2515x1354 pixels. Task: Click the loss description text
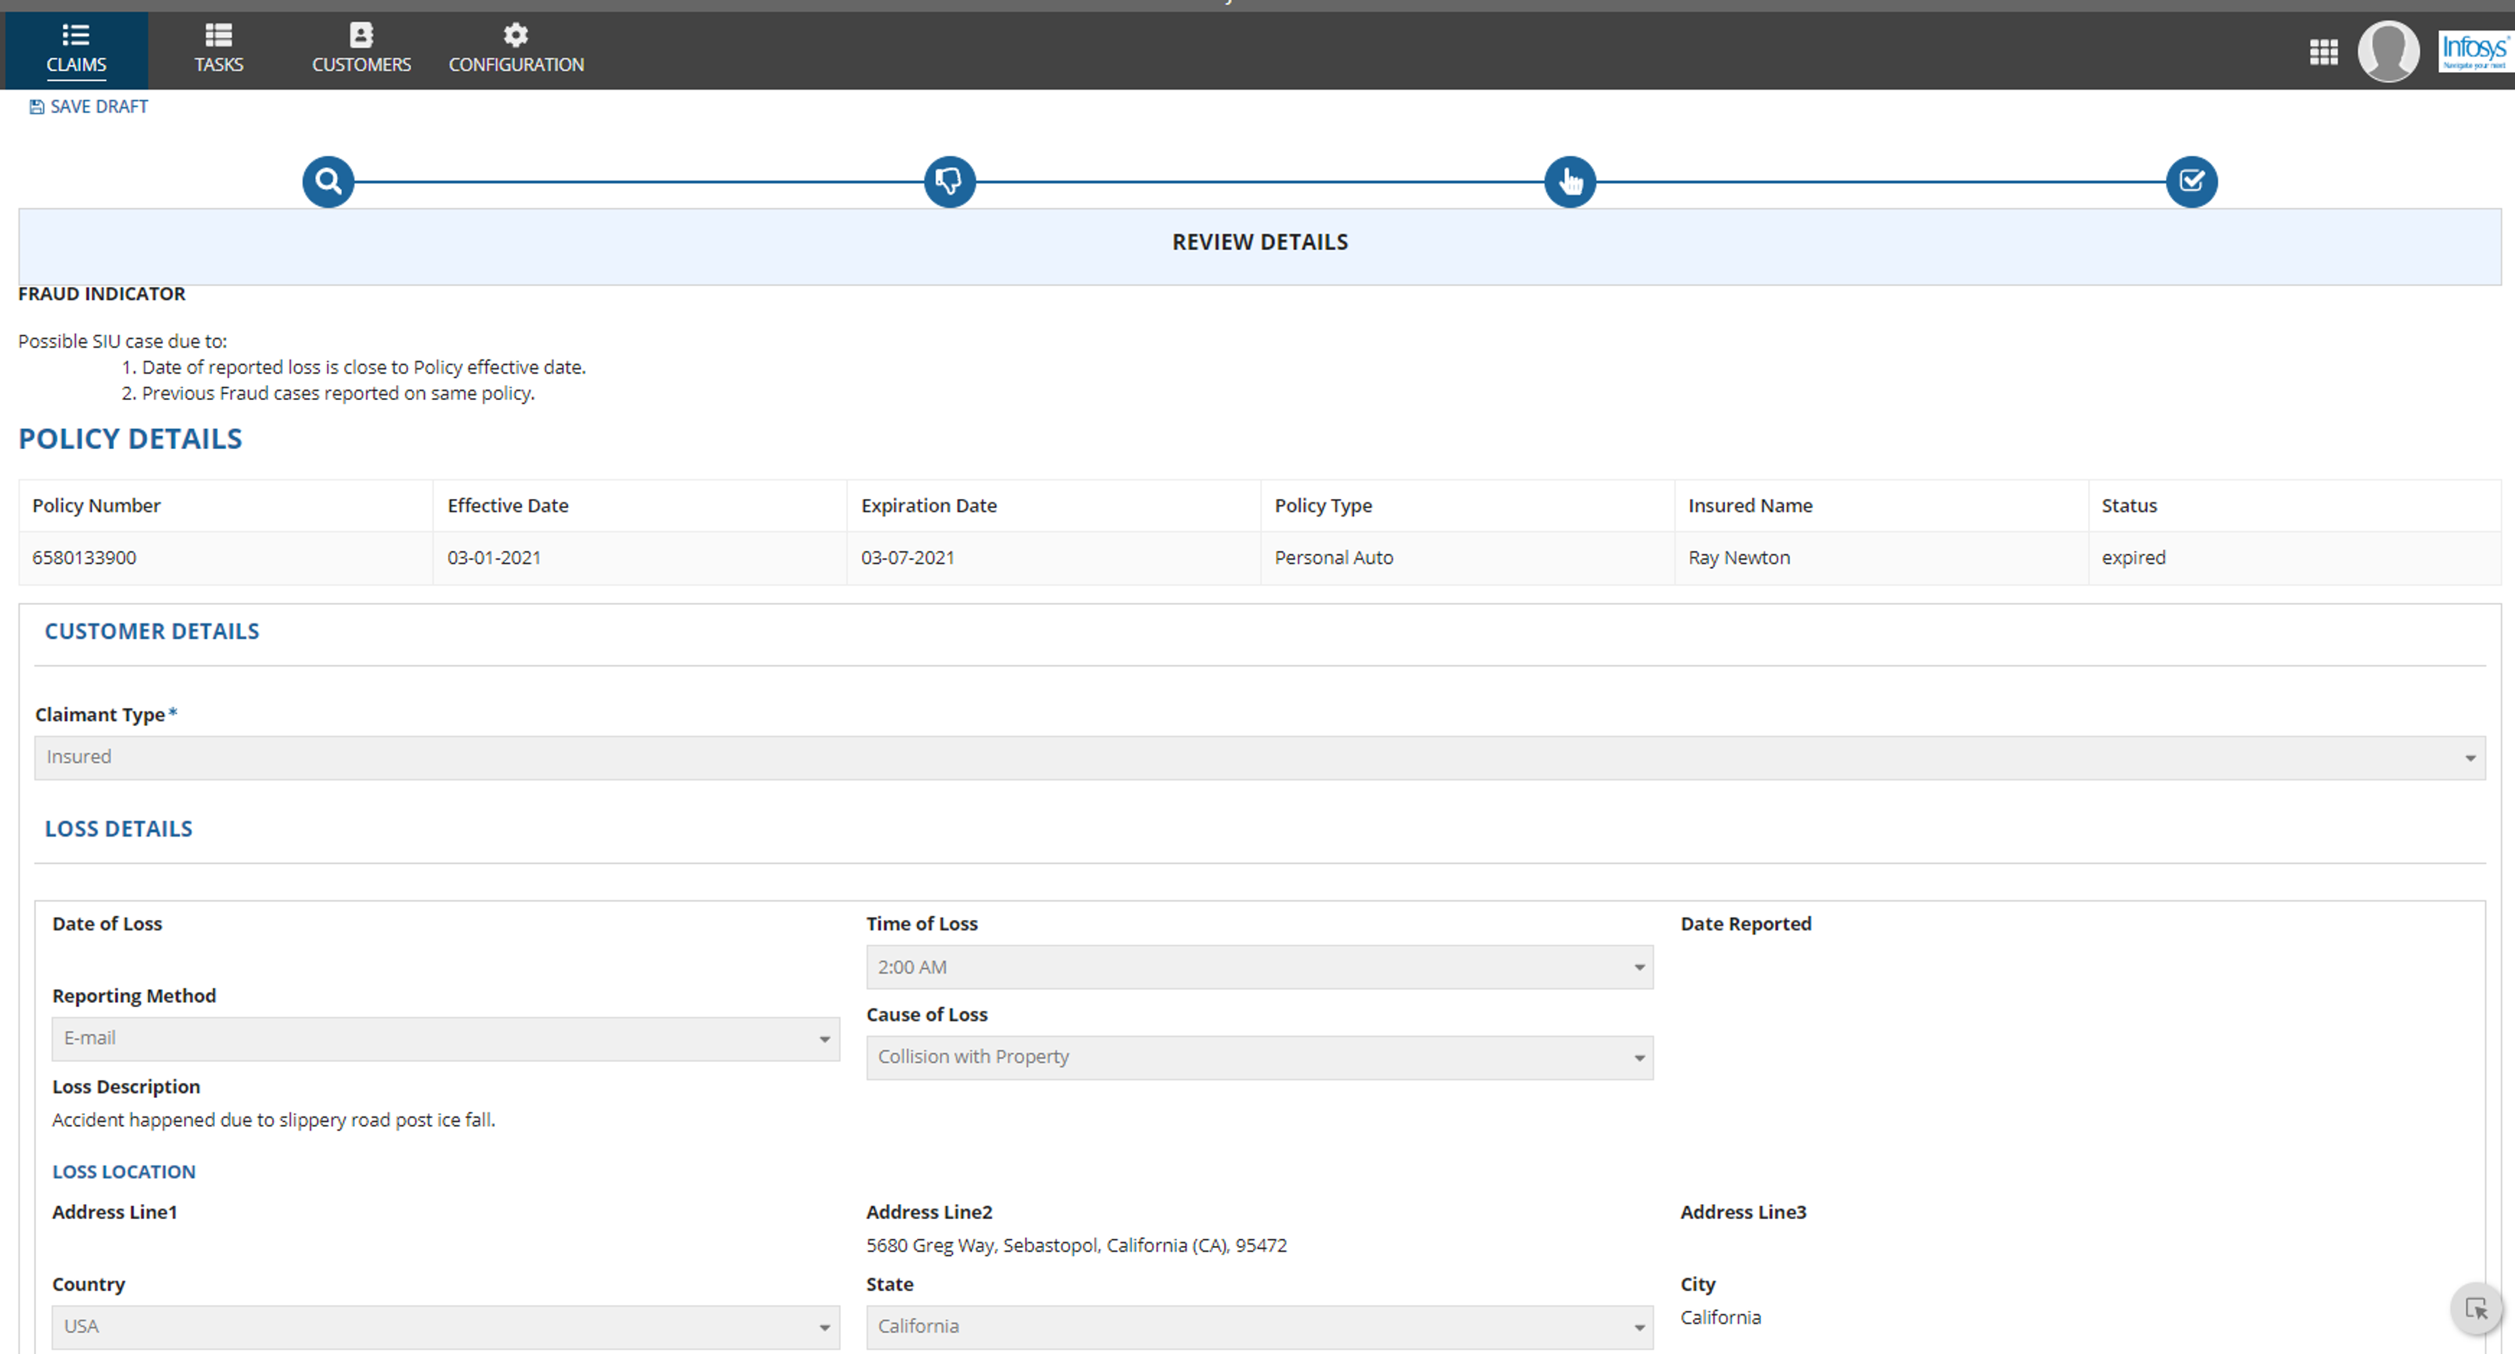click(273, 1121)
